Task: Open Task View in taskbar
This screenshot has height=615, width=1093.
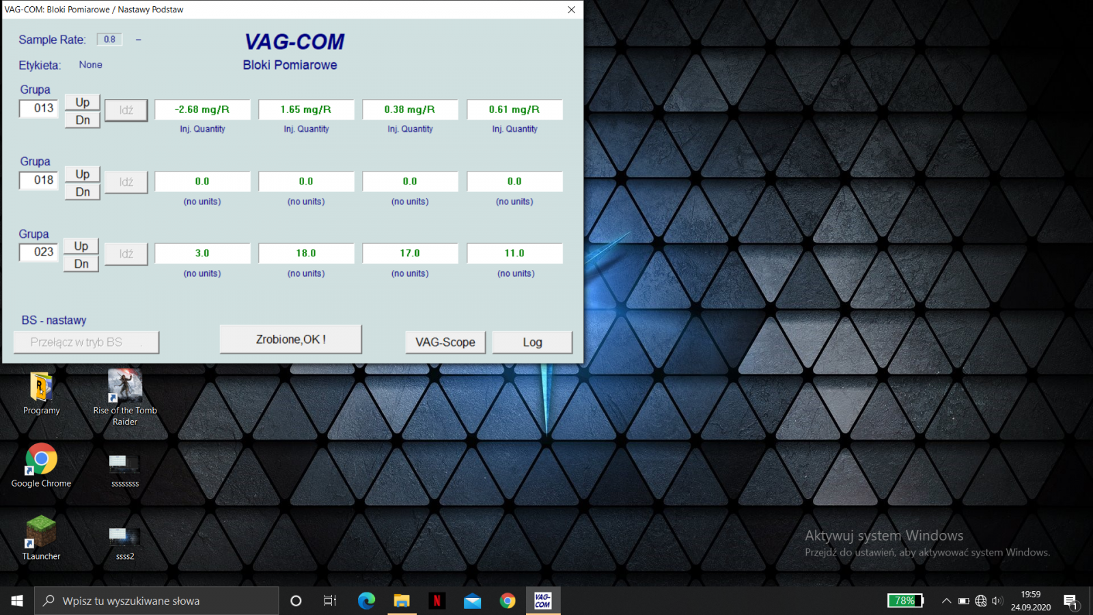Action: pos(330,601)
